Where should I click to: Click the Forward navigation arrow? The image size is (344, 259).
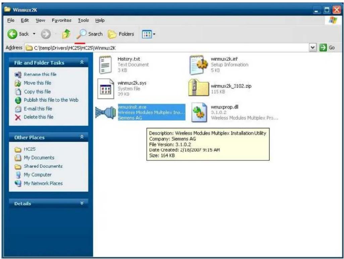pos(46,34)
